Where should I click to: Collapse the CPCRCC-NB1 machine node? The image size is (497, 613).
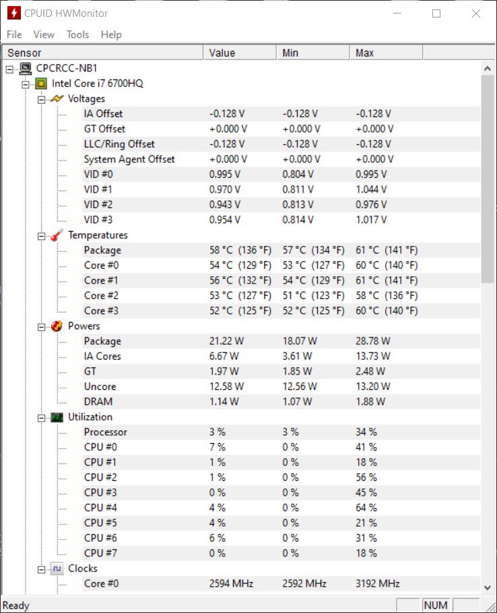coord(8,68)
